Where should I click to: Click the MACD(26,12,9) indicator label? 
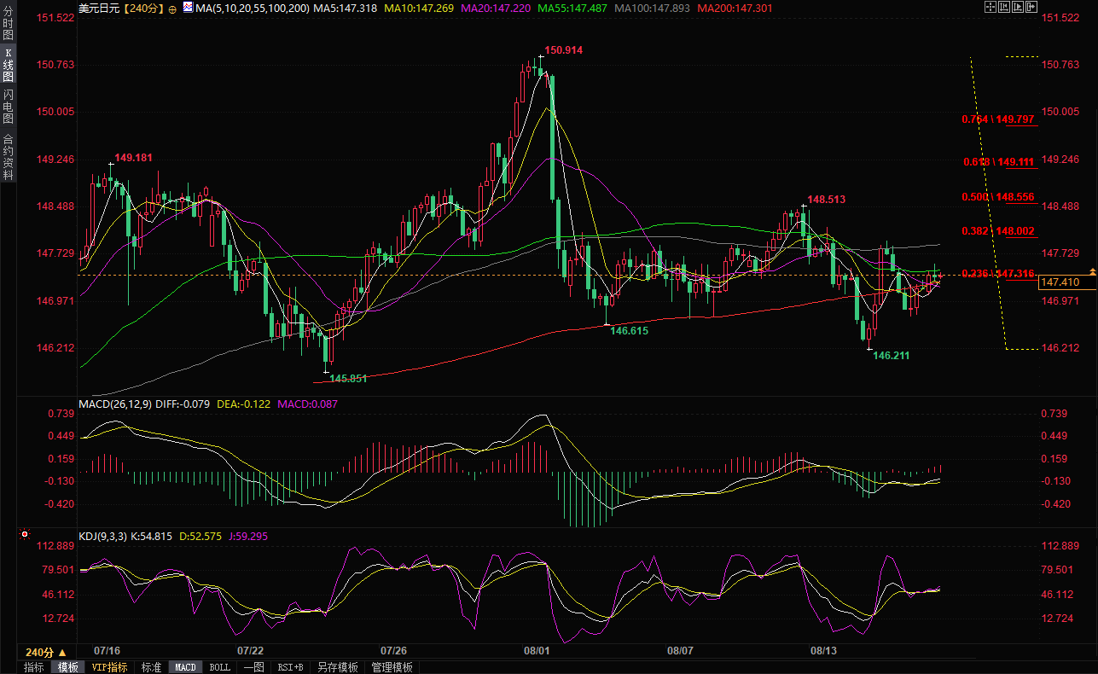[115, 404]
